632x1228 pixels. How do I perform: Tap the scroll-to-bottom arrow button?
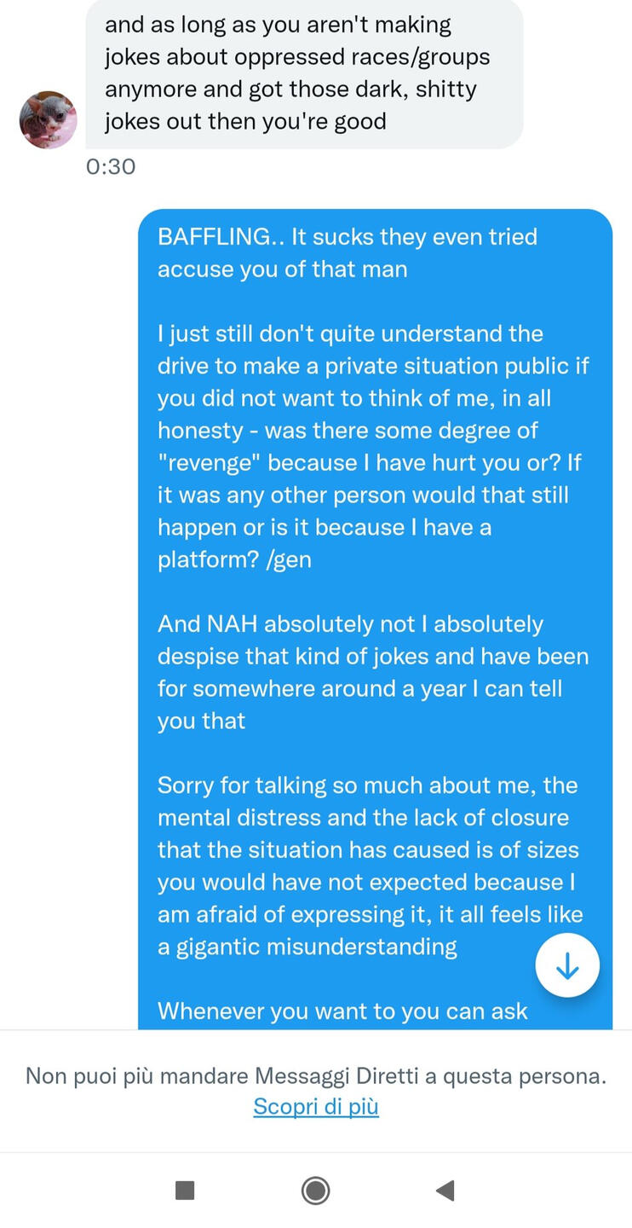[567, 965]
